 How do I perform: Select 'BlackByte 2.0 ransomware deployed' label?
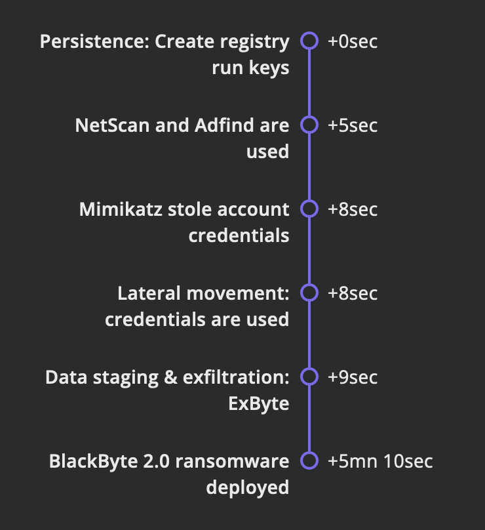pos(169,474)
